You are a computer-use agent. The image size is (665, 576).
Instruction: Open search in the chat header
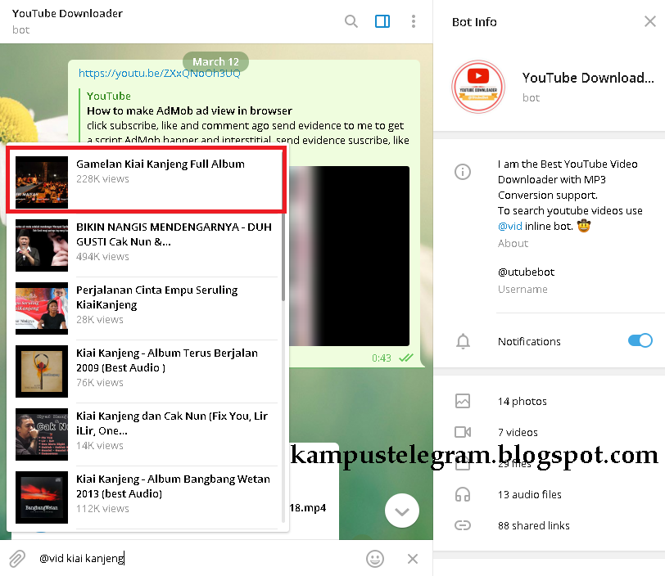(x=351, y=21)
